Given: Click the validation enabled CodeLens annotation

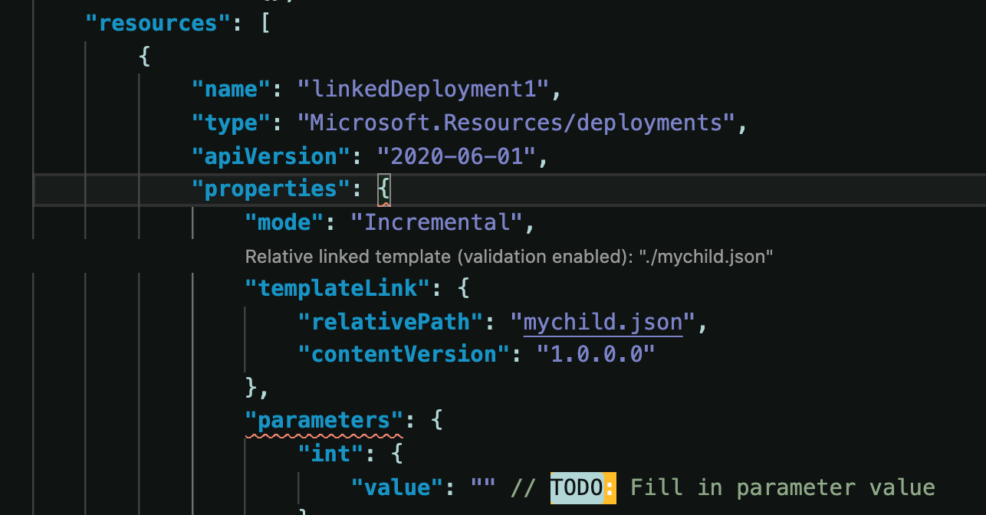Looking at the screenshot, I should click(508, 257).
